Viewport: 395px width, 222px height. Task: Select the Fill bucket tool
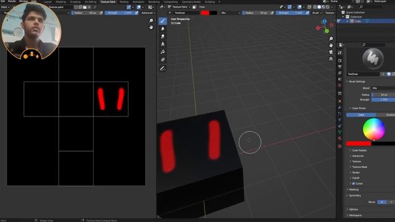coord(163,52)
